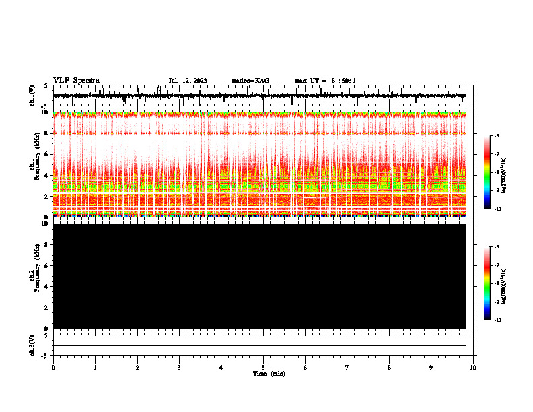Click the time axis tick label "7"
Viewport: 533px width, 412px height.
coord(347,368)
